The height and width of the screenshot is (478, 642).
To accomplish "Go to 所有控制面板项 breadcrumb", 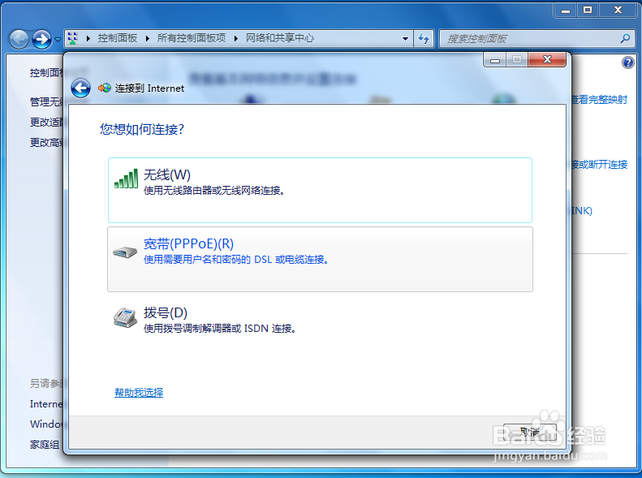I will point(192,38).
